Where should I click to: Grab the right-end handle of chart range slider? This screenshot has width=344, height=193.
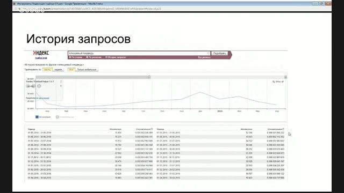(285, 77)
